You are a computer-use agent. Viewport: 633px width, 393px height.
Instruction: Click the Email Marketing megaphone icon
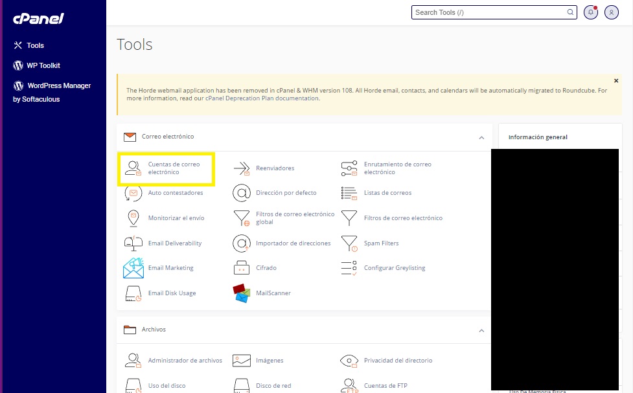(x=133, y=268)
